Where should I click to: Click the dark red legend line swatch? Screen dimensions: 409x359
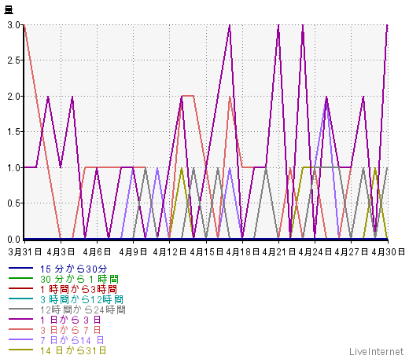pyautogui.click(x=20, y=288)
